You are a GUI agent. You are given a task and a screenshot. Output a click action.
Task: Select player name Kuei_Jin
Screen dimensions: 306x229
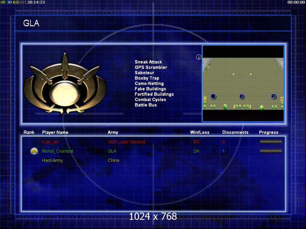pyautogui.click(x=50, y=142)
